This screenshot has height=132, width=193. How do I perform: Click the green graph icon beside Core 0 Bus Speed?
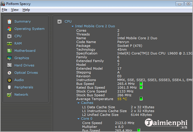point(138,130)
